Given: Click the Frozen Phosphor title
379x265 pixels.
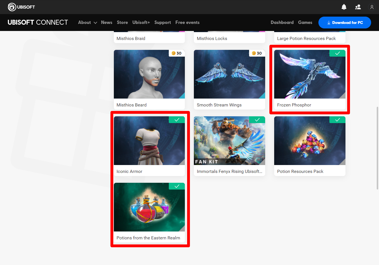Looking at the screenshot, I should pos(294,105).
